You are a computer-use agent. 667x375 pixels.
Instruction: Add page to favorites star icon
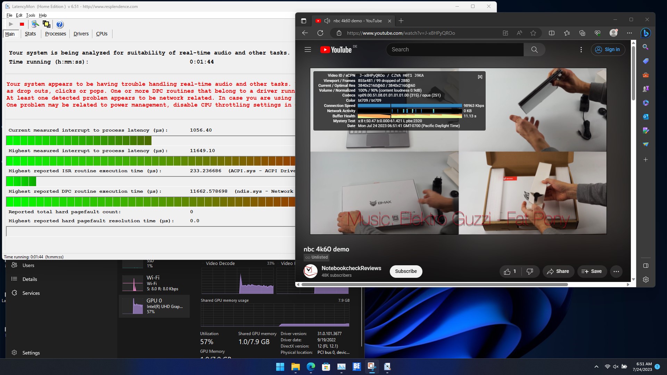pos(533,33)
